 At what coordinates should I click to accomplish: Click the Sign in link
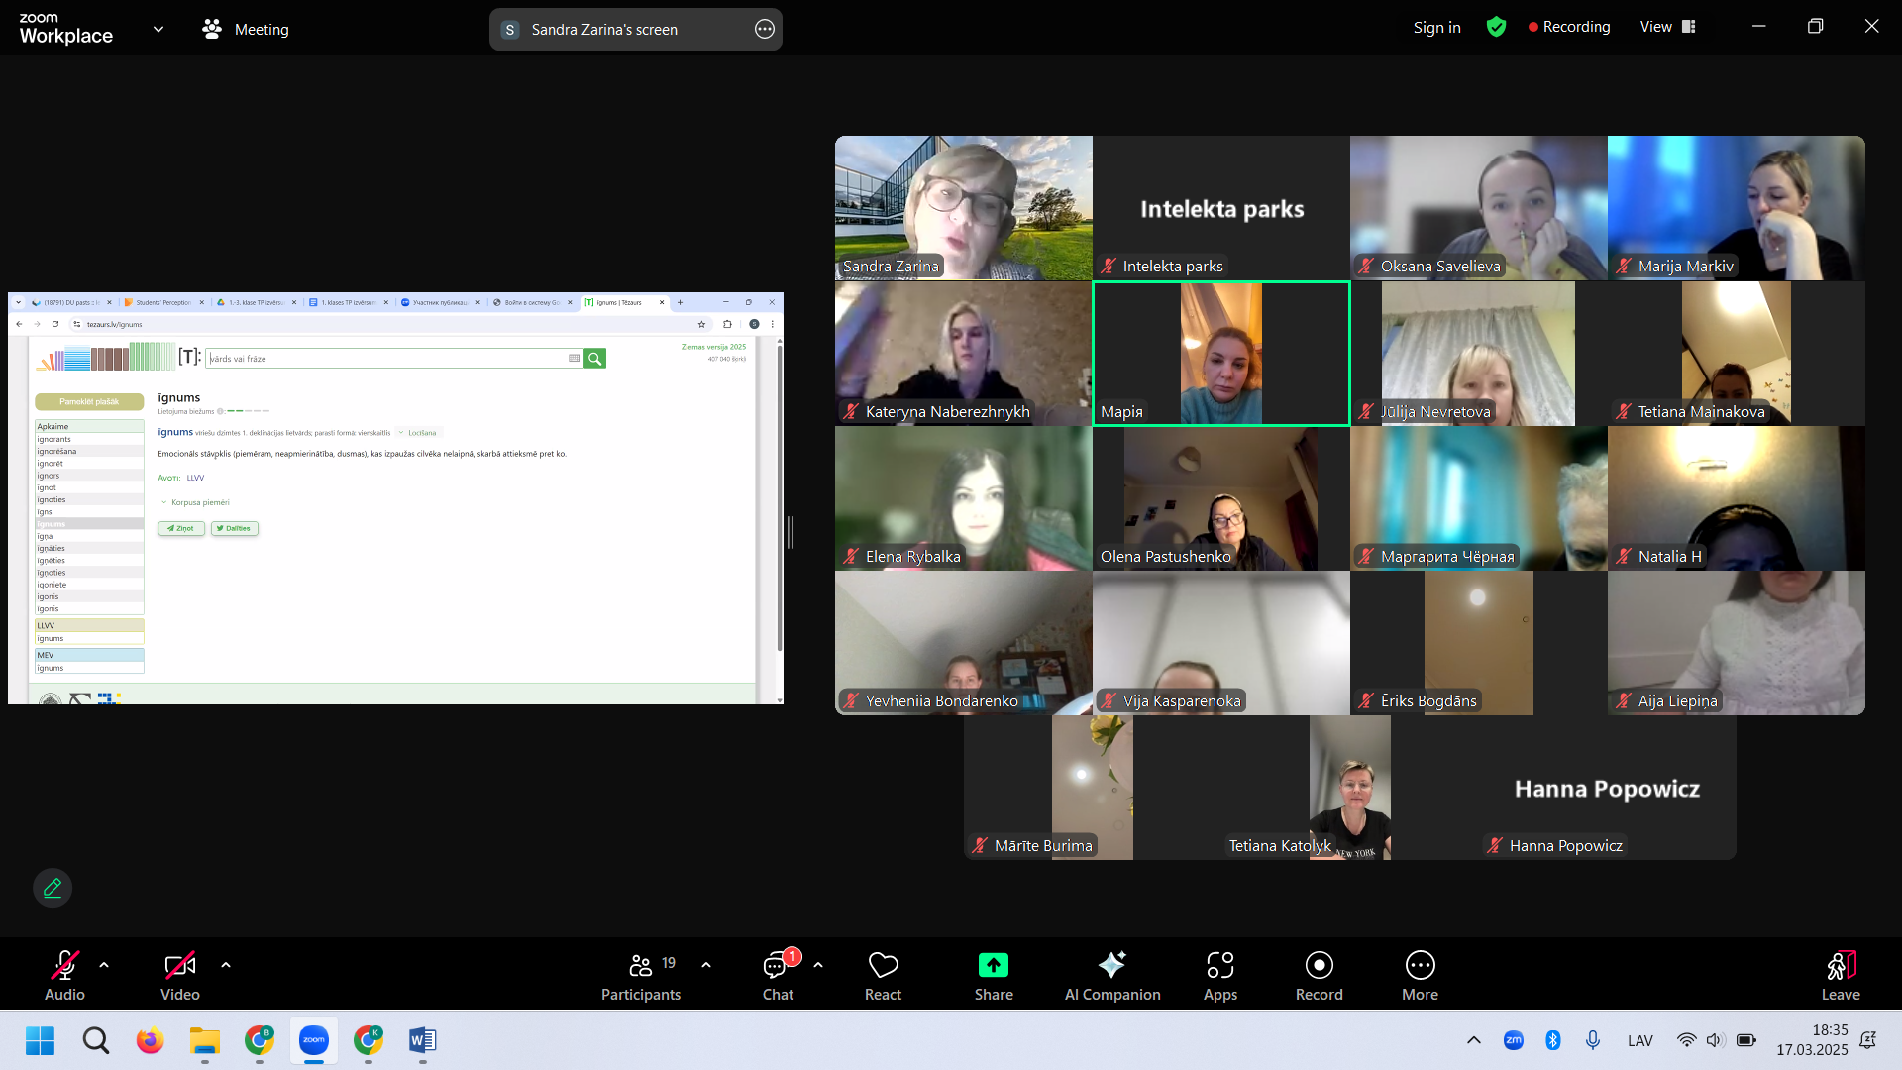pyautogui.click(x=1436, y=27)
